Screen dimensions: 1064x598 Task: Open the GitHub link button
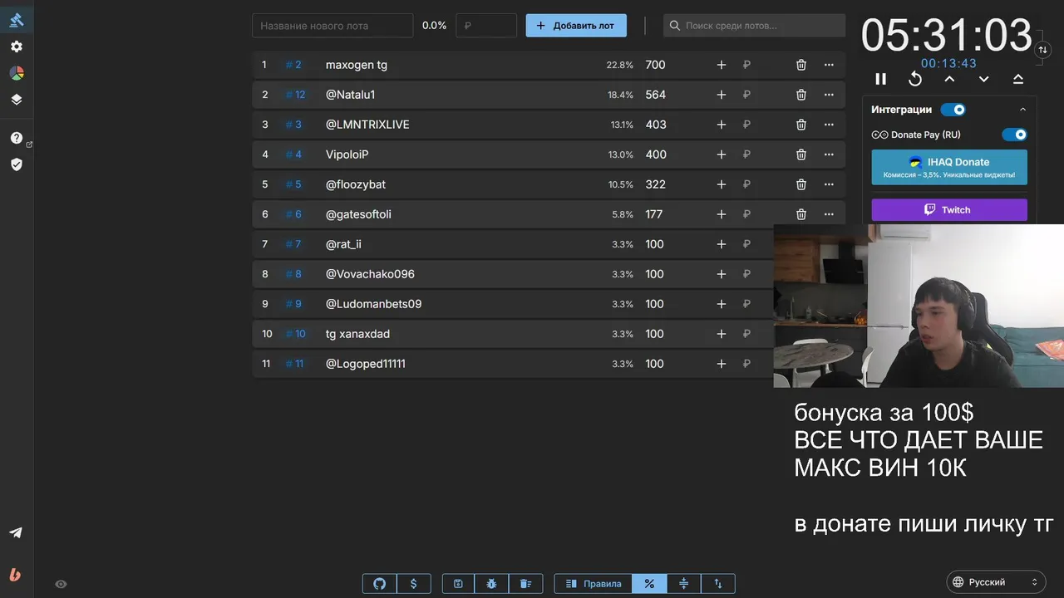tap(380, 584)
